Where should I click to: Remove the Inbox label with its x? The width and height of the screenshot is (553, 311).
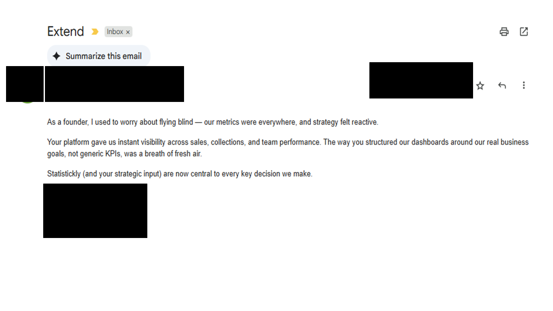tap(128, 32)
